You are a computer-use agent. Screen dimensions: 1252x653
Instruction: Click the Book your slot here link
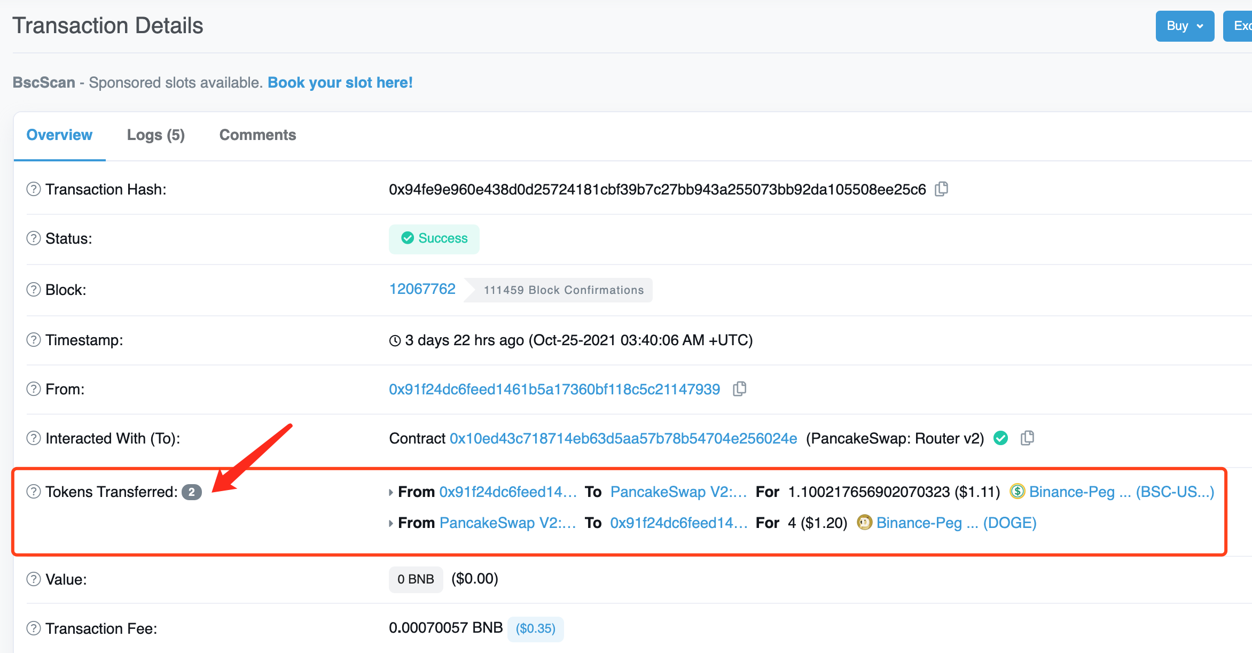tap(340, 83)
